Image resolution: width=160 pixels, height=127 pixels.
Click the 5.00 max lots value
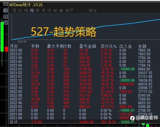coord(51,84)
